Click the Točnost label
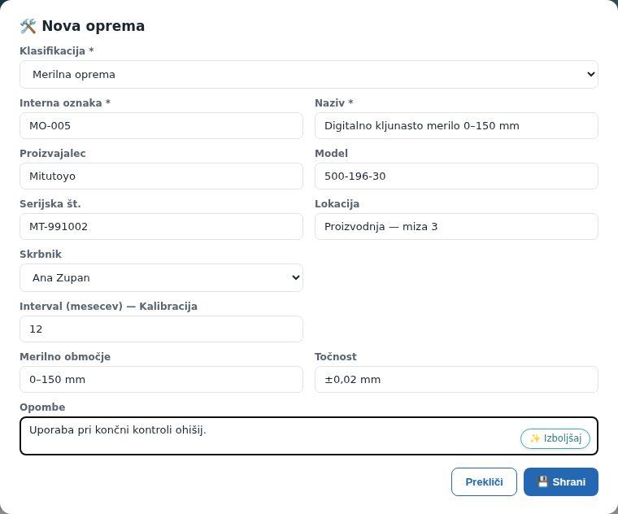618x514 pixels. click(x=335, y=357)
